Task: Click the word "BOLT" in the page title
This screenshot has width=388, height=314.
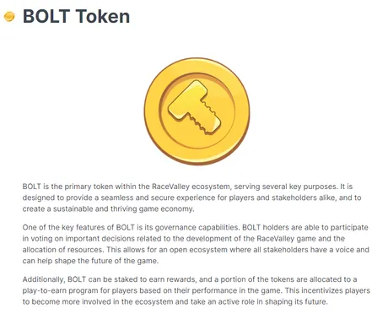Action: click(x=46, y=16)
